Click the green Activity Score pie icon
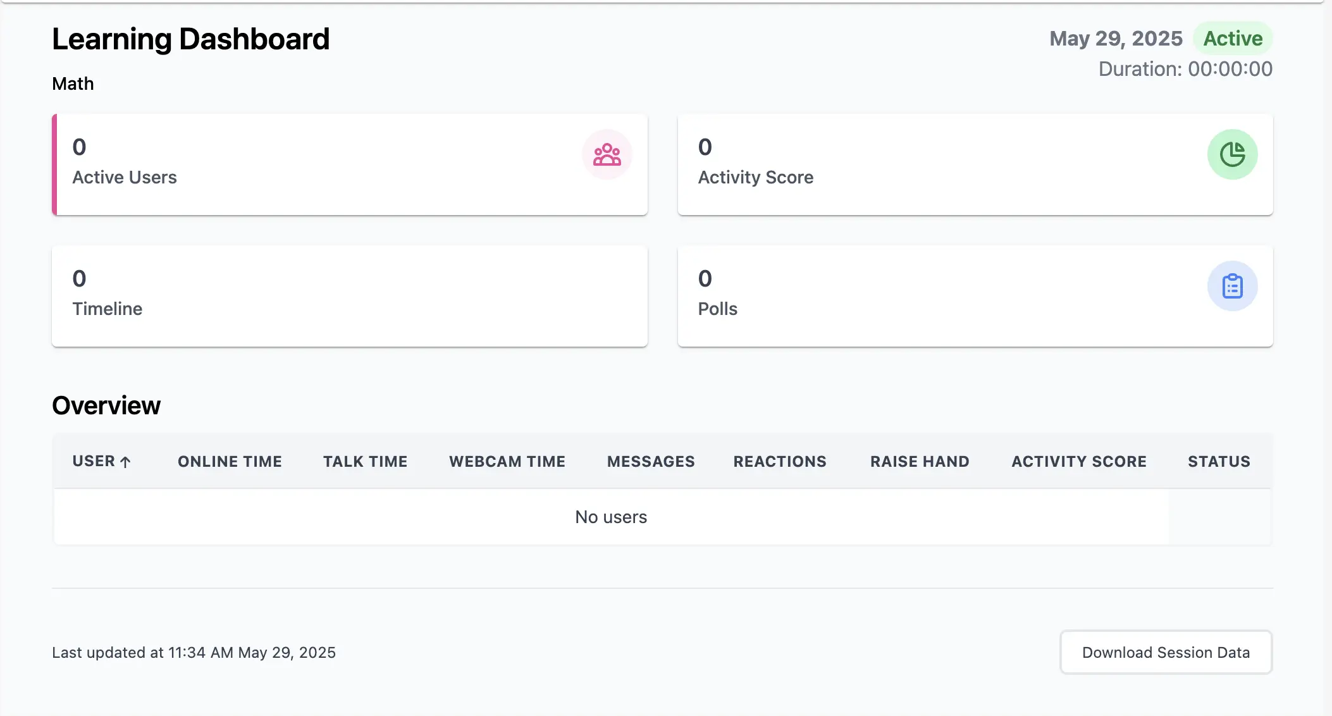The width and height of the screenshot is (1332, 716). click(x=1232, y=154)
